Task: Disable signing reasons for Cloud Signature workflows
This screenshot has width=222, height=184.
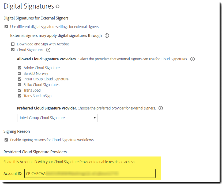Action: click(x=6, y=140)
